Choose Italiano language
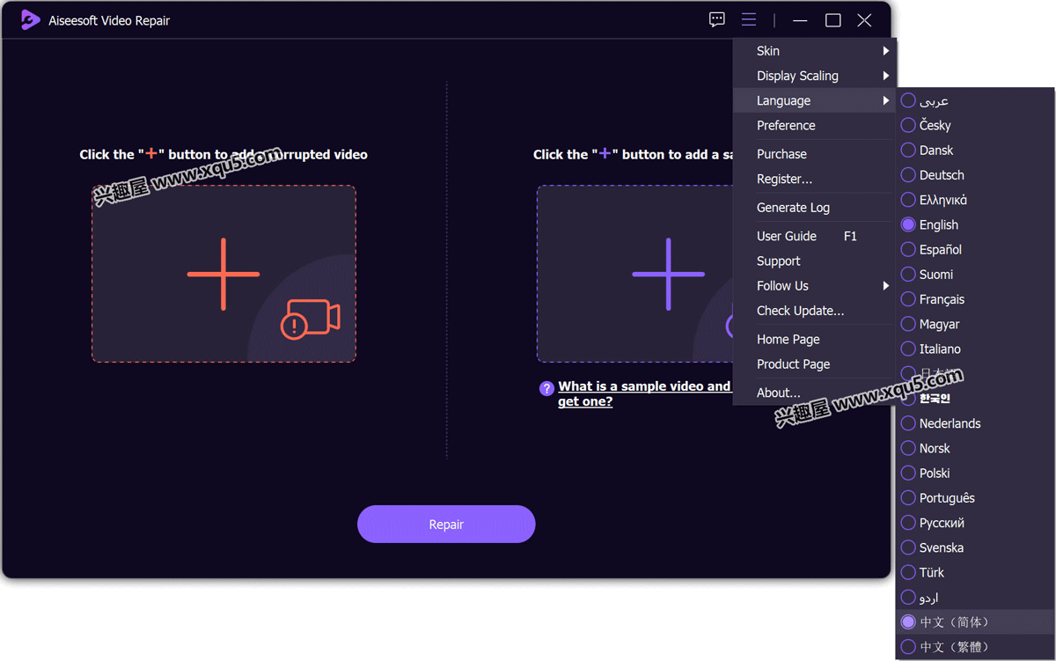 point(975,349)
